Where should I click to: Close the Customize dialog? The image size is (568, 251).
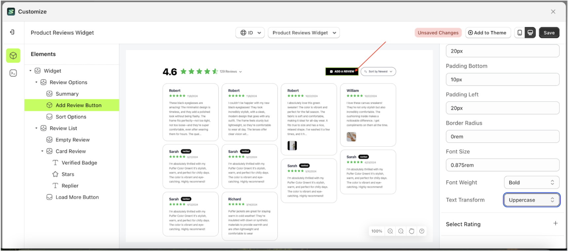[x=553, y=12]
